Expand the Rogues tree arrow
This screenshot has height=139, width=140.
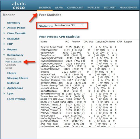tap(4, 49)
